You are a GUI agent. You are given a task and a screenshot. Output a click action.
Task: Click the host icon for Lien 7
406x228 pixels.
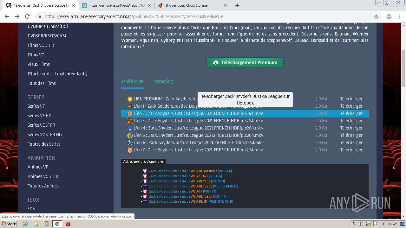[x=130, y=150]
